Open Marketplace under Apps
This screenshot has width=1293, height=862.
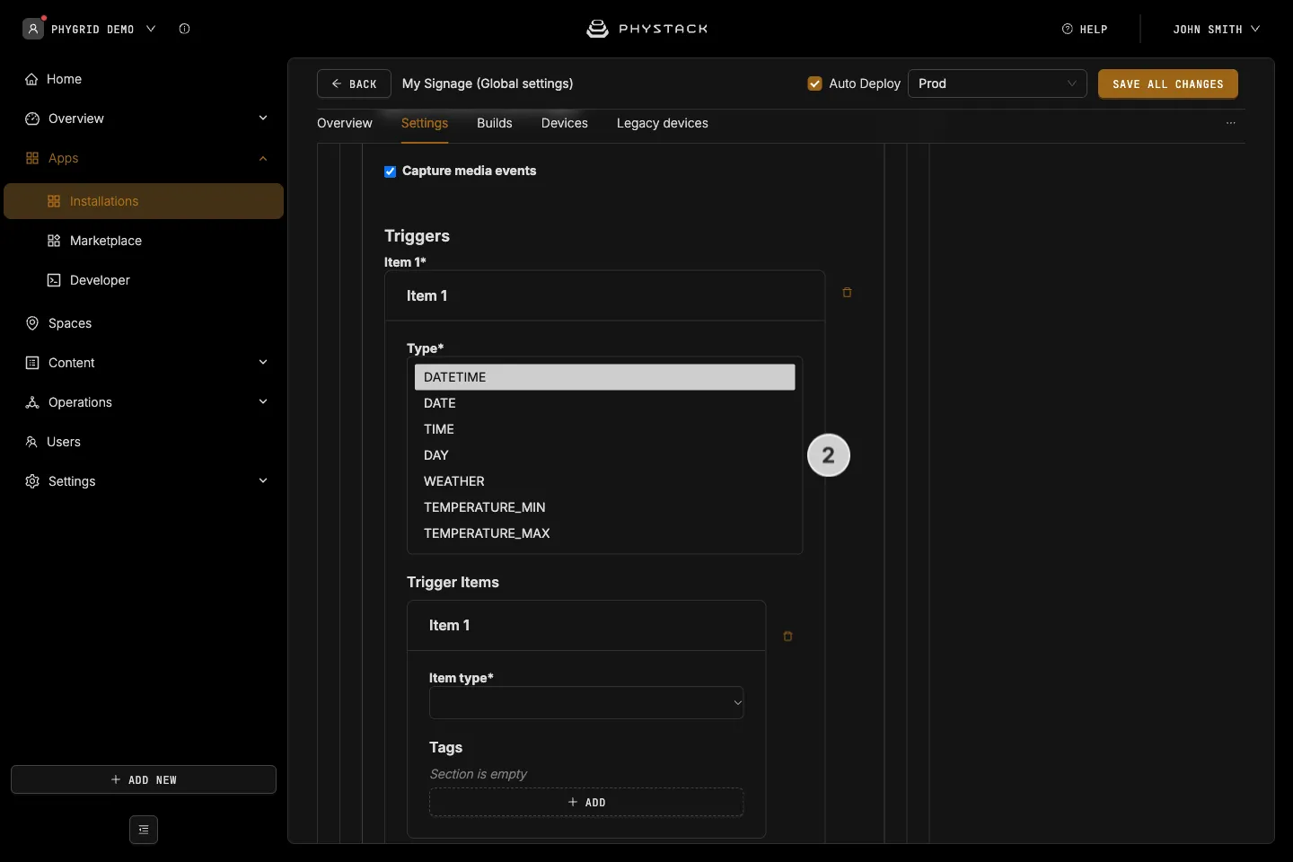click(x=144, y=241)
